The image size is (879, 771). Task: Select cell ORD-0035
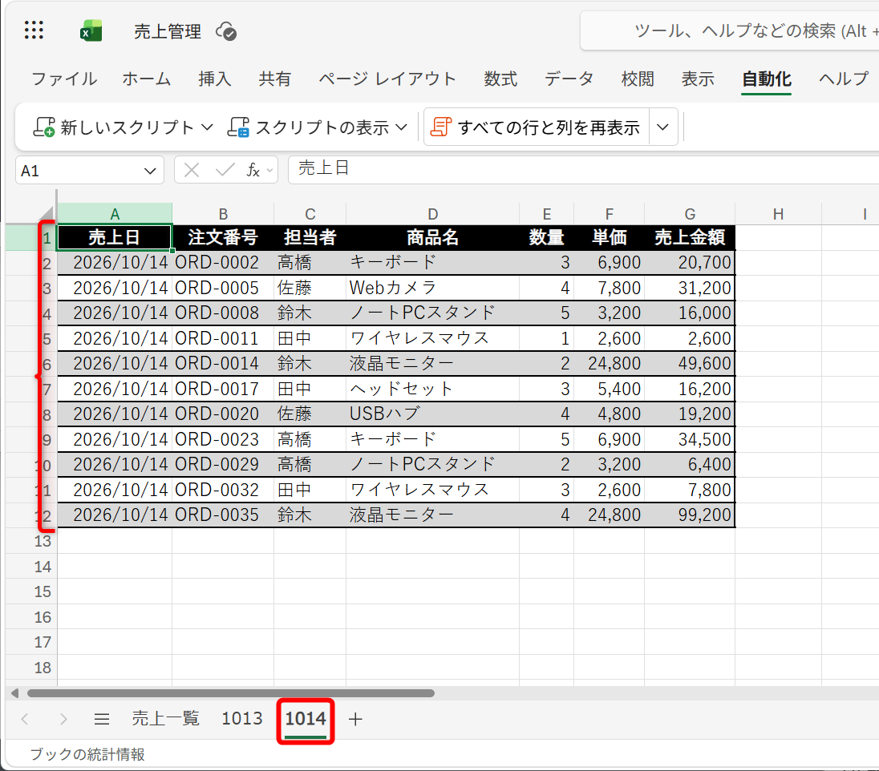tap(223, 515)
